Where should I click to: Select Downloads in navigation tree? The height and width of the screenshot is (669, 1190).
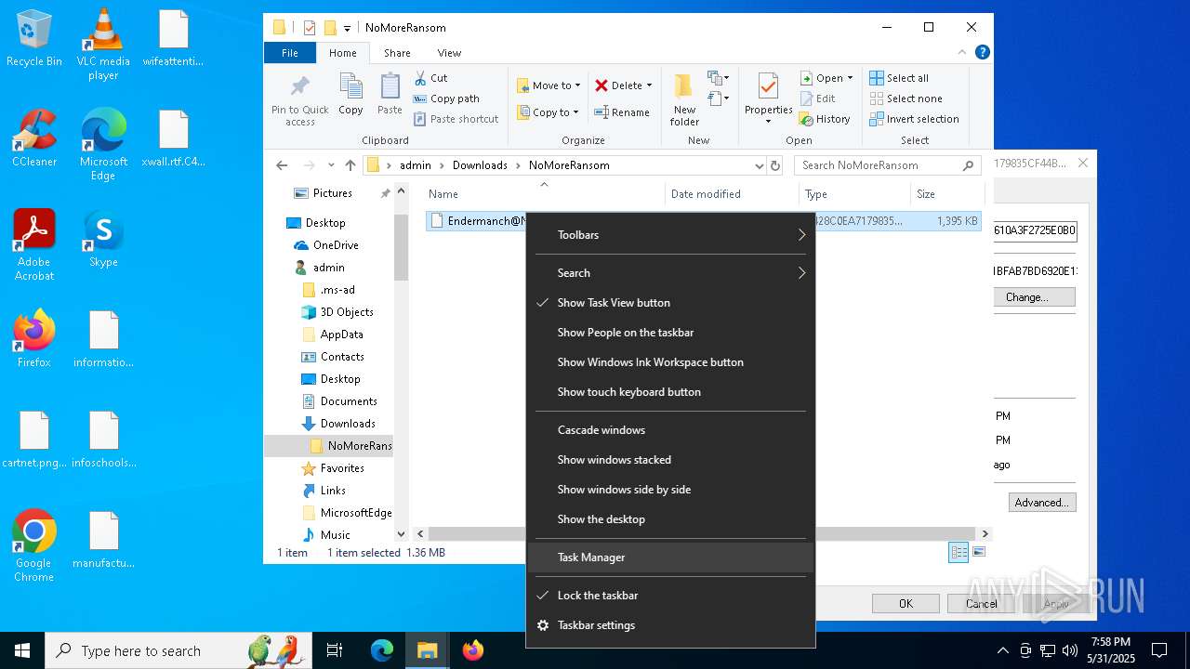click(348, 424)
